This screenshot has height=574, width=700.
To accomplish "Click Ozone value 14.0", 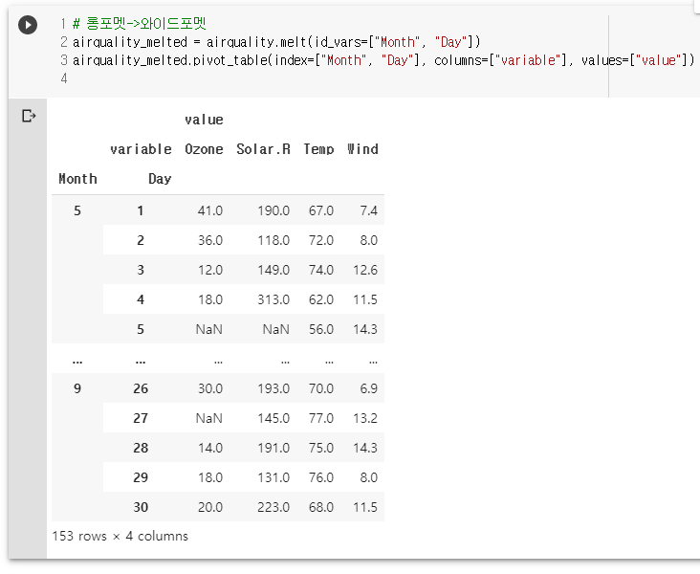I will (x=210, y=448).
